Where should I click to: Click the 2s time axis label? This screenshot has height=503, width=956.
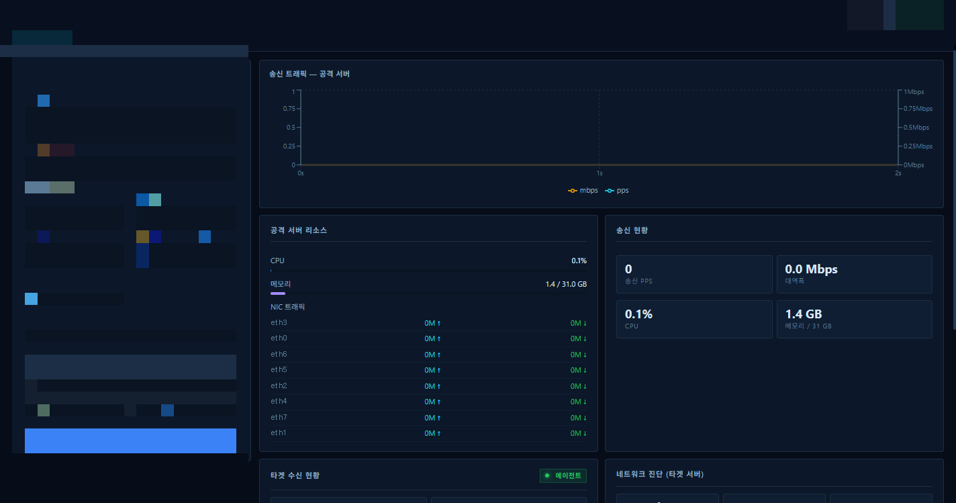pos(898,173)
